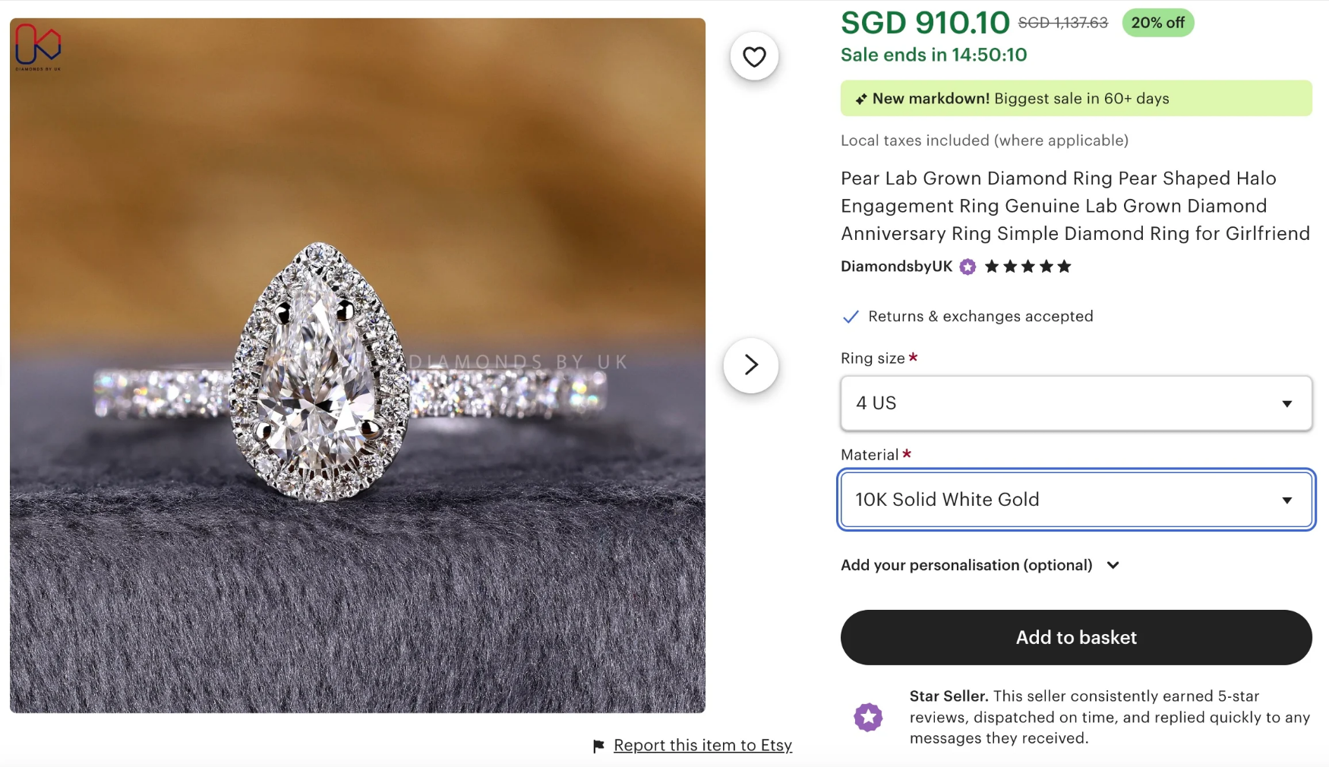Viewport: 1329px width, 767px height.
Task: Click the flag icon next to report link
Action: 598,746
